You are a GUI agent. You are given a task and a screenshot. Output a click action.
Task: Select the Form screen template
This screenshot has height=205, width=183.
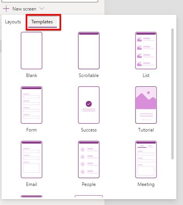32,105
